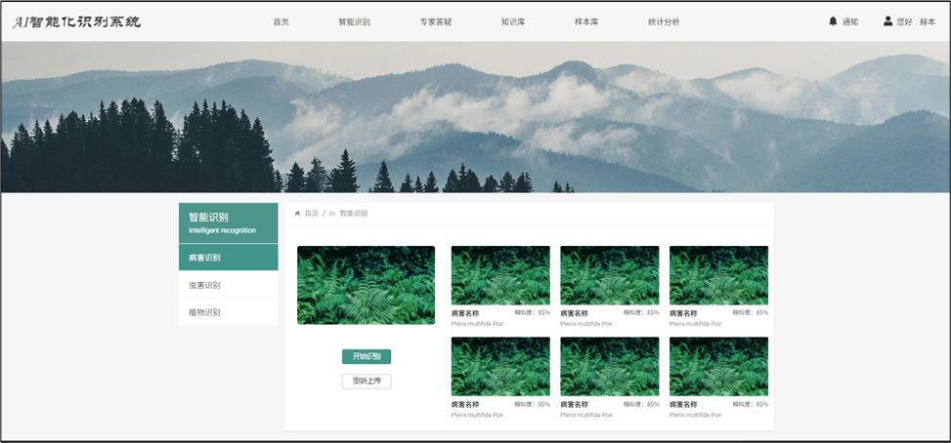Image resolution: width=951 pixels, height=443 pixels.
Task: Select 病害识别 in the sidebar
Action: click(228, 258)
